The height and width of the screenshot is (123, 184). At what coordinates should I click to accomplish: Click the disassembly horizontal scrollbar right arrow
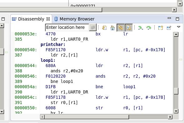point(170,117)
